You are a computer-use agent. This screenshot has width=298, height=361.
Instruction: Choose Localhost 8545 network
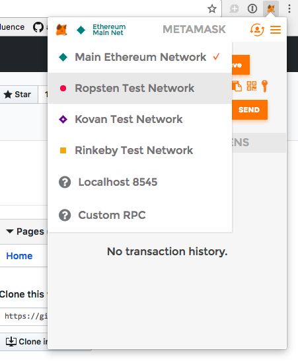[x=140, y=182]
